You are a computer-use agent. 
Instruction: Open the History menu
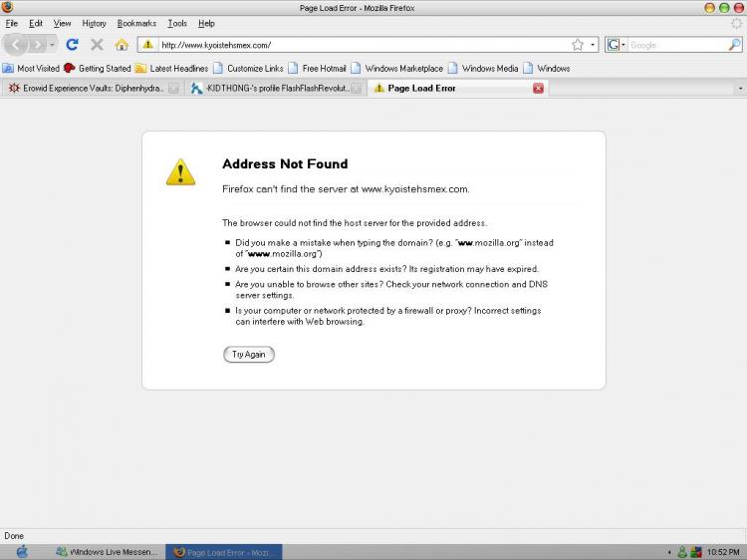pos(94,23)
